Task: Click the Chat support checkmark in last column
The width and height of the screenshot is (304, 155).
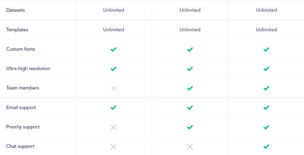Action: coord(266,147)
